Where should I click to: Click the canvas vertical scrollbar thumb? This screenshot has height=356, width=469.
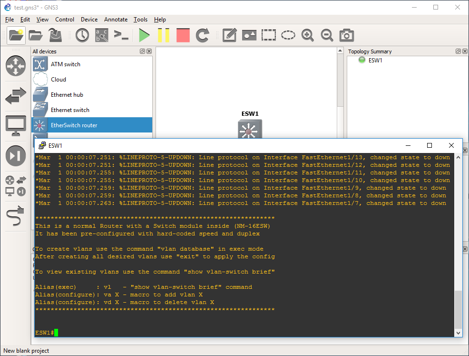(340, 80)
